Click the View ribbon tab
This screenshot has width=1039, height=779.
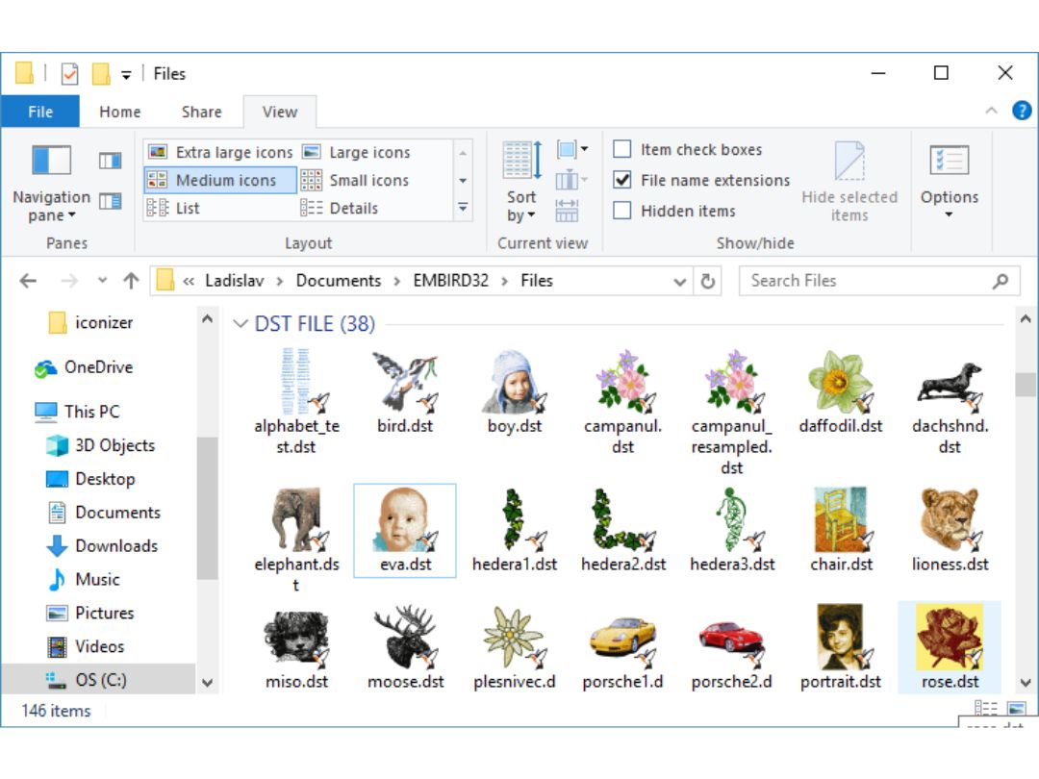(x=280, y=112)
